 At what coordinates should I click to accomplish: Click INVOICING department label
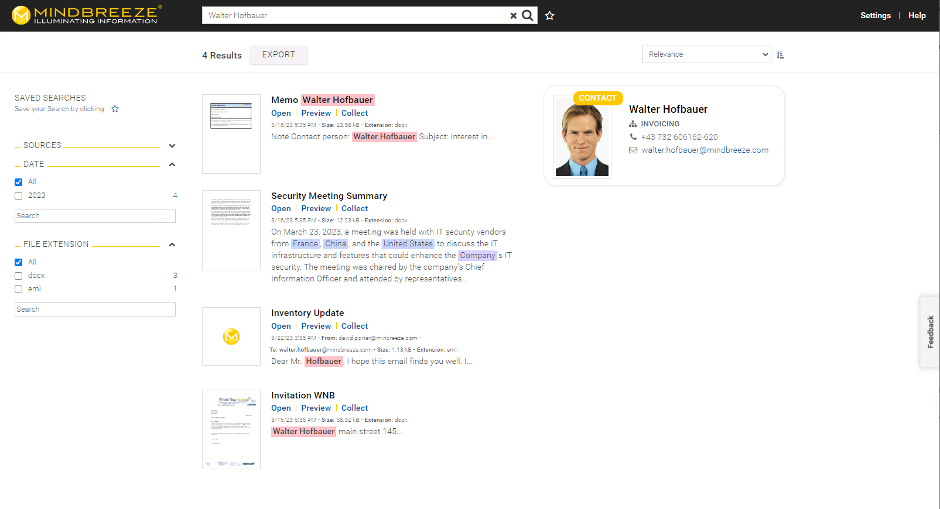tap(660, 124)
